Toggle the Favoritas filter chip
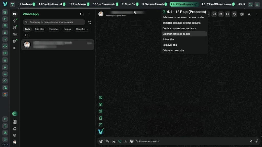 [54, 29]
